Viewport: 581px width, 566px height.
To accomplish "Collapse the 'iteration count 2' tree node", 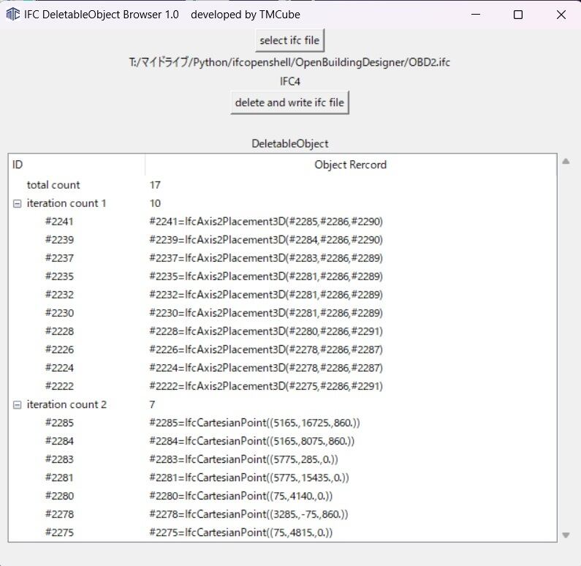I will click(18, 404).
